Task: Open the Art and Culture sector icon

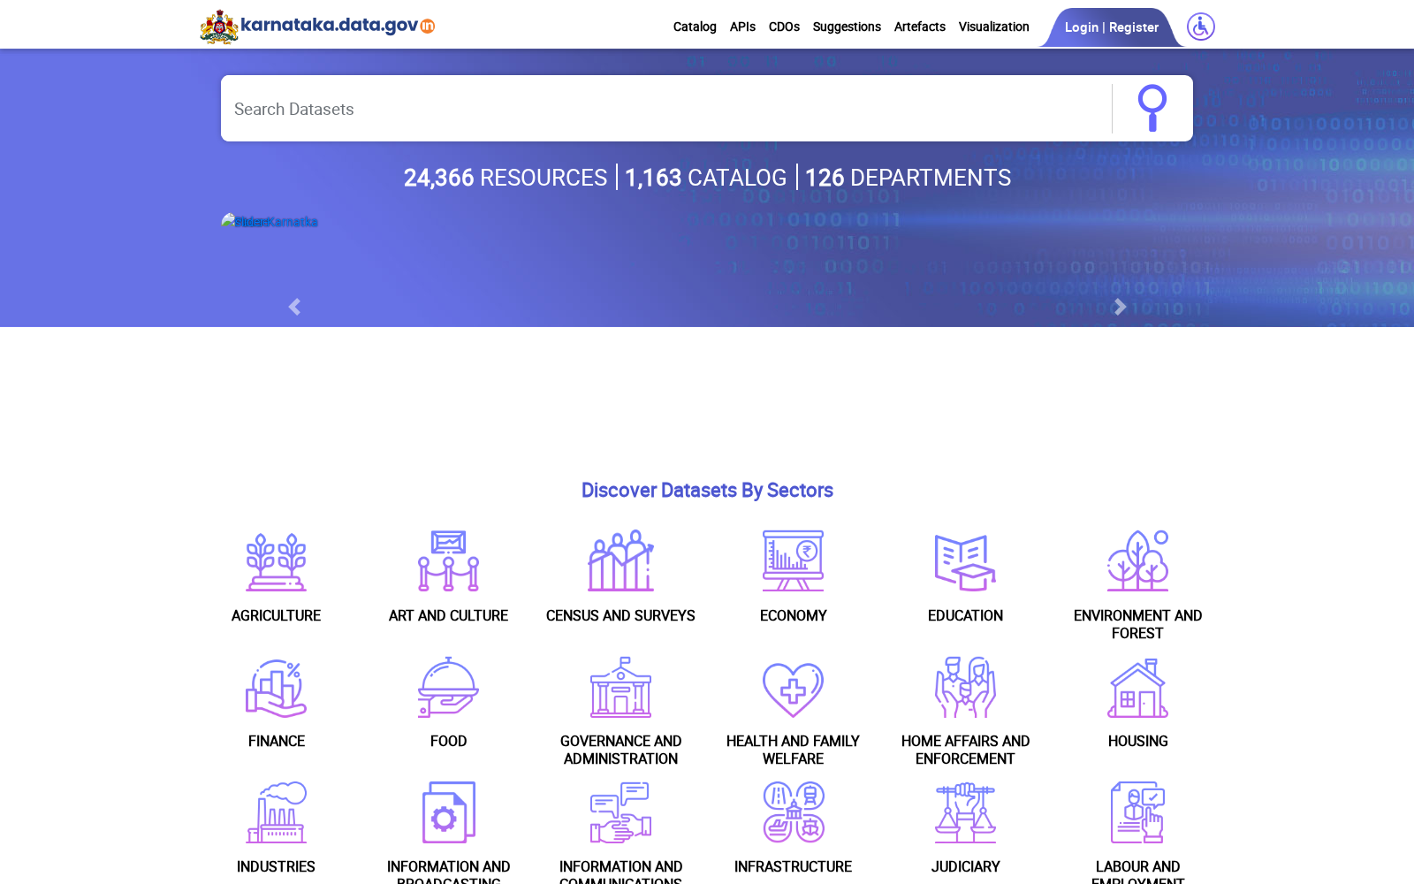Action: [x=448, y=561]
